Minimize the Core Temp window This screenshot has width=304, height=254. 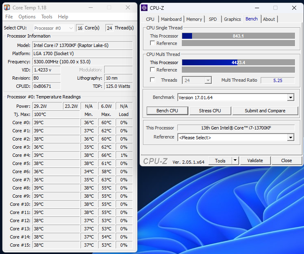[91, 8]
